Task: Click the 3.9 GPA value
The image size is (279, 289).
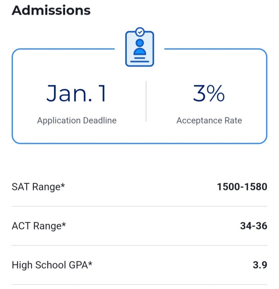Action: (x=260, y=265)
